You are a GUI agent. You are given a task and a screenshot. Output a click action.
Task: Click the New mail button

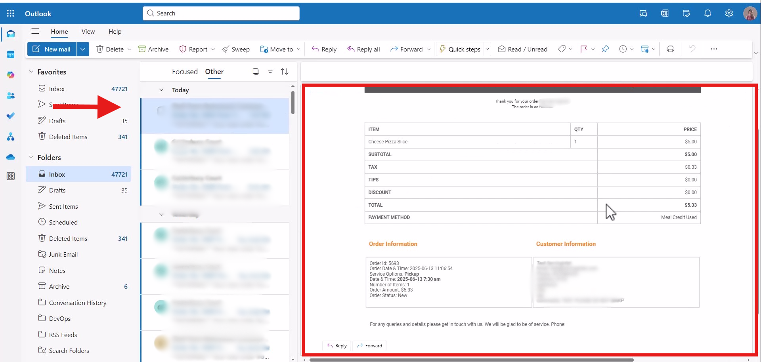[x=52, y=49]
